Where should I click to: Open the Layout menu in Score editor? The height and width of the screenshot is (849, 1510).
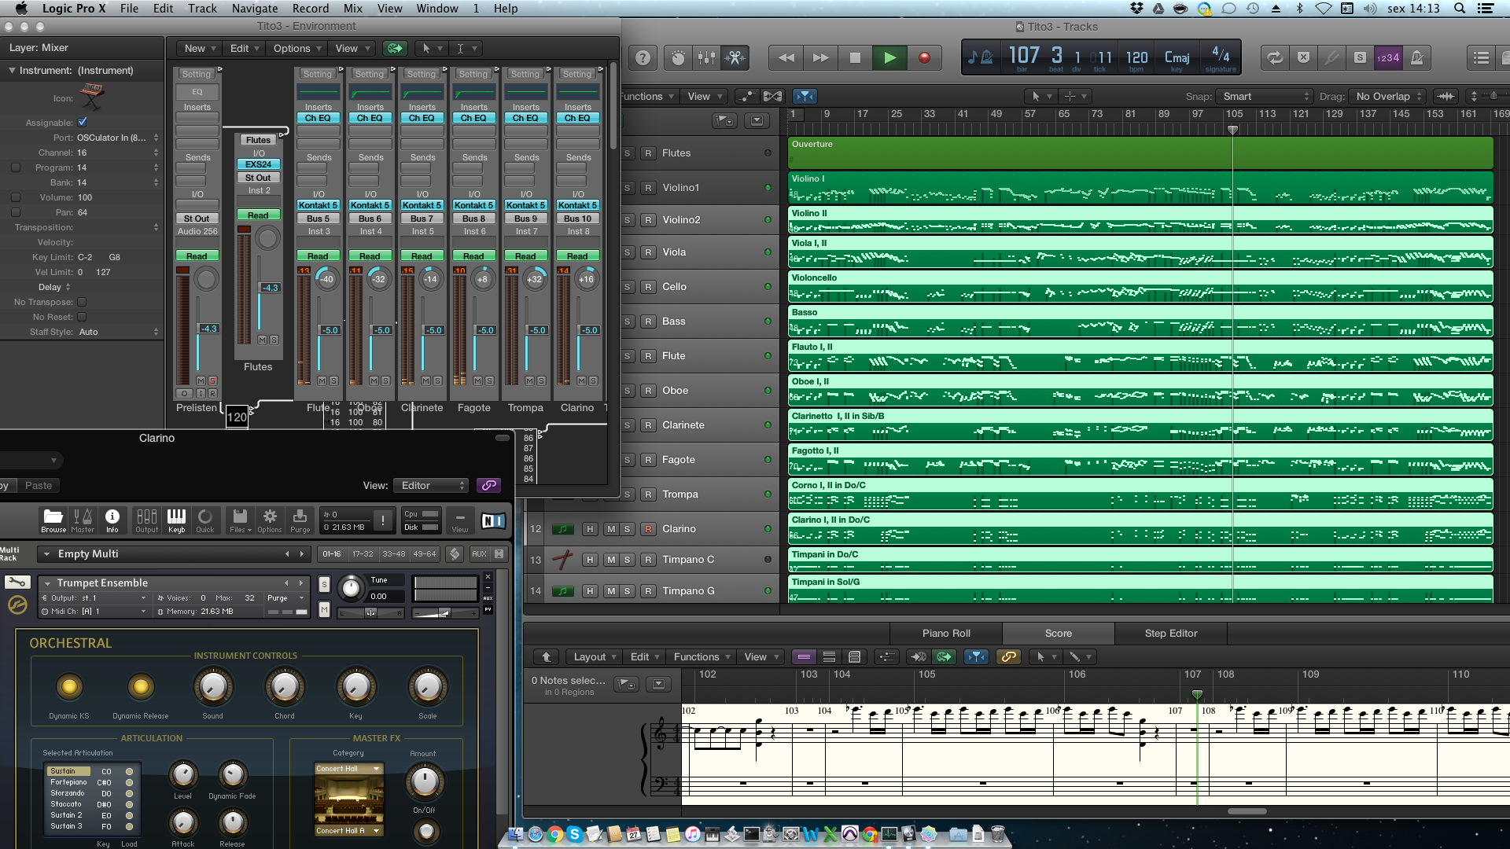pyautogui.click(x=594, y=656)
